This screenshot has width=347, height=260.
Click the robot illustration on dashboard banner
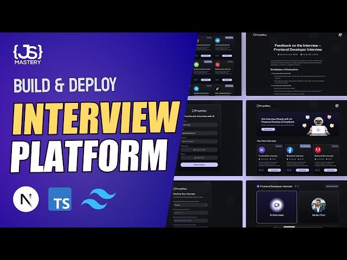(318, 126)
